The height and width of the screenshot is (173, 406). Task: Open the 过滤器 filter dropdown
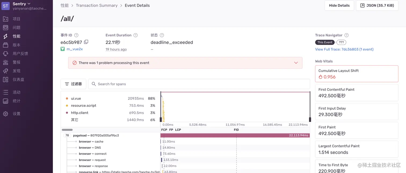[73, 84]
